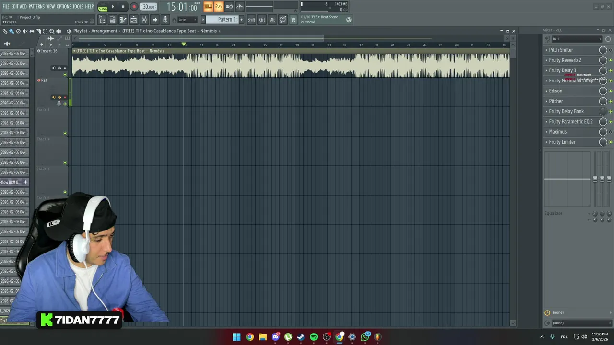Arm the Record transport button
The height and width of the screenshot is (345, 614).
(134, 7)
